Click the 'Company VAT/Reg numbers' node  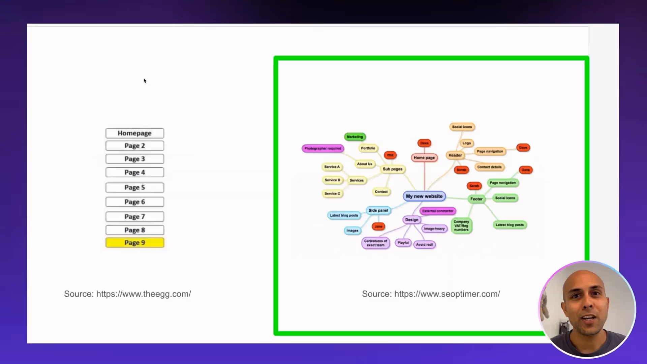pos(461,225)
